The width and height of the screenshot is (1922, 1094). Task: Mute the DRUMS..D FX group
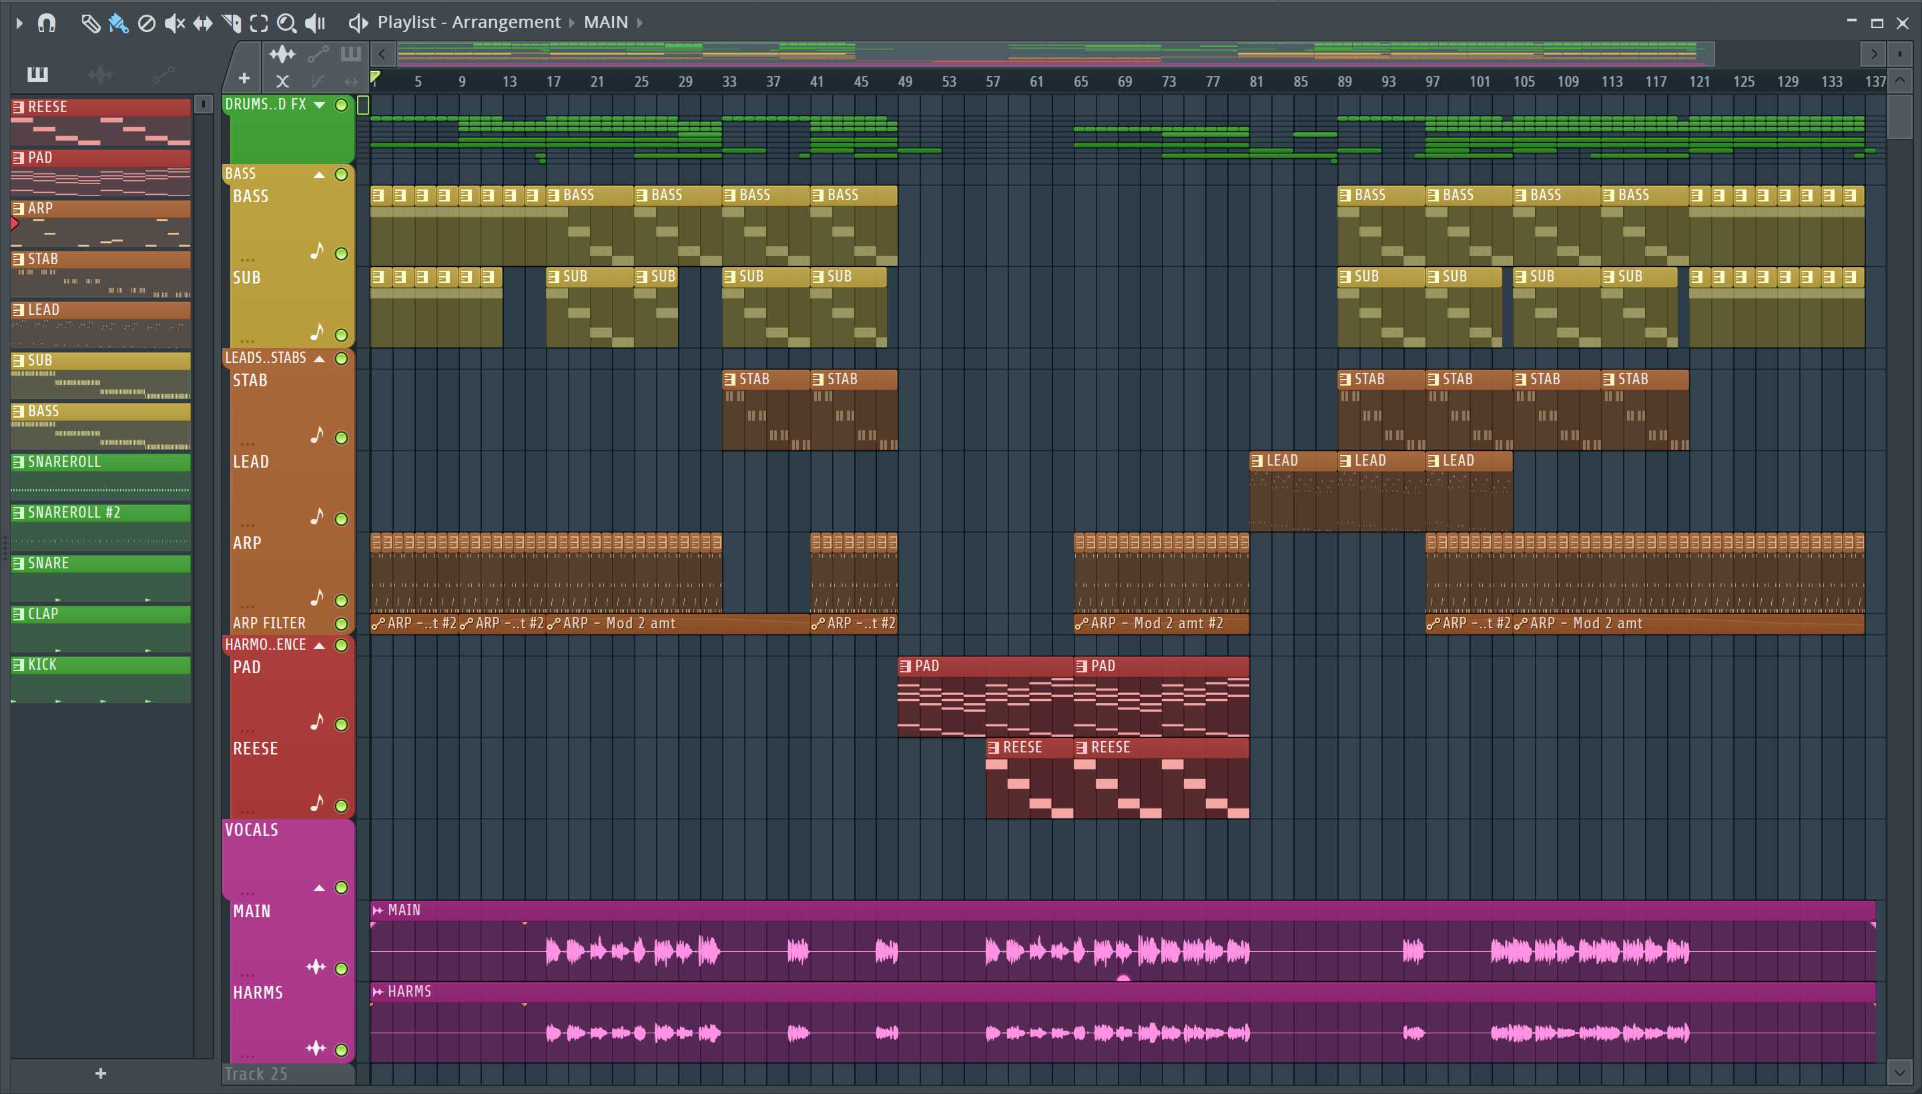point(341,105)
